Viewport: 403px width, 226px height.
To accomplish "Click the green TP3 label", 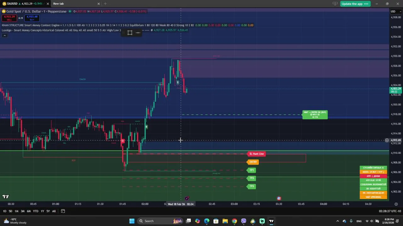I will coord(251,186).
